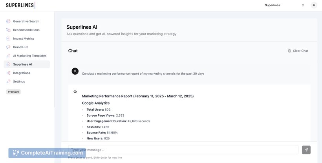Focus the Type your message input
This screenshot has width=322, height=163.
pyautogui.click(x=183, y=150)
